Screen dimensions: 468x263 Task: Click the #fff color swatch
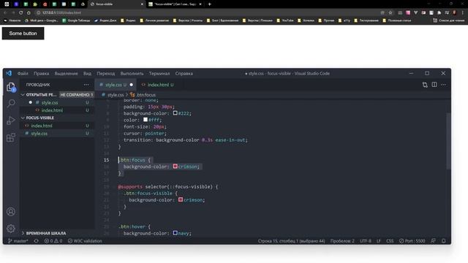point(146,120)
